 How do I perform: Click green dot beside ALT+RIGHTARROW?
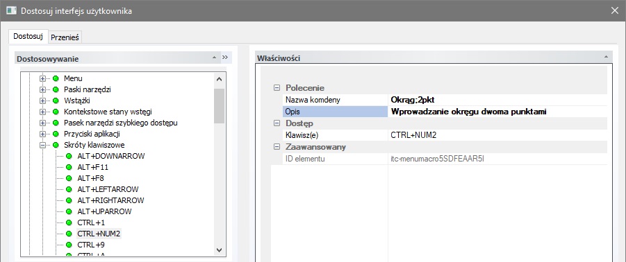coord(69,200)
